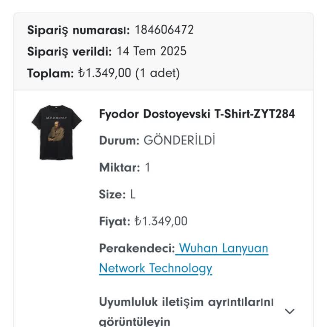Click the 'Perakendeci:' label
The height and width of the screenshot is (327, 327).
tap(137, 248)
